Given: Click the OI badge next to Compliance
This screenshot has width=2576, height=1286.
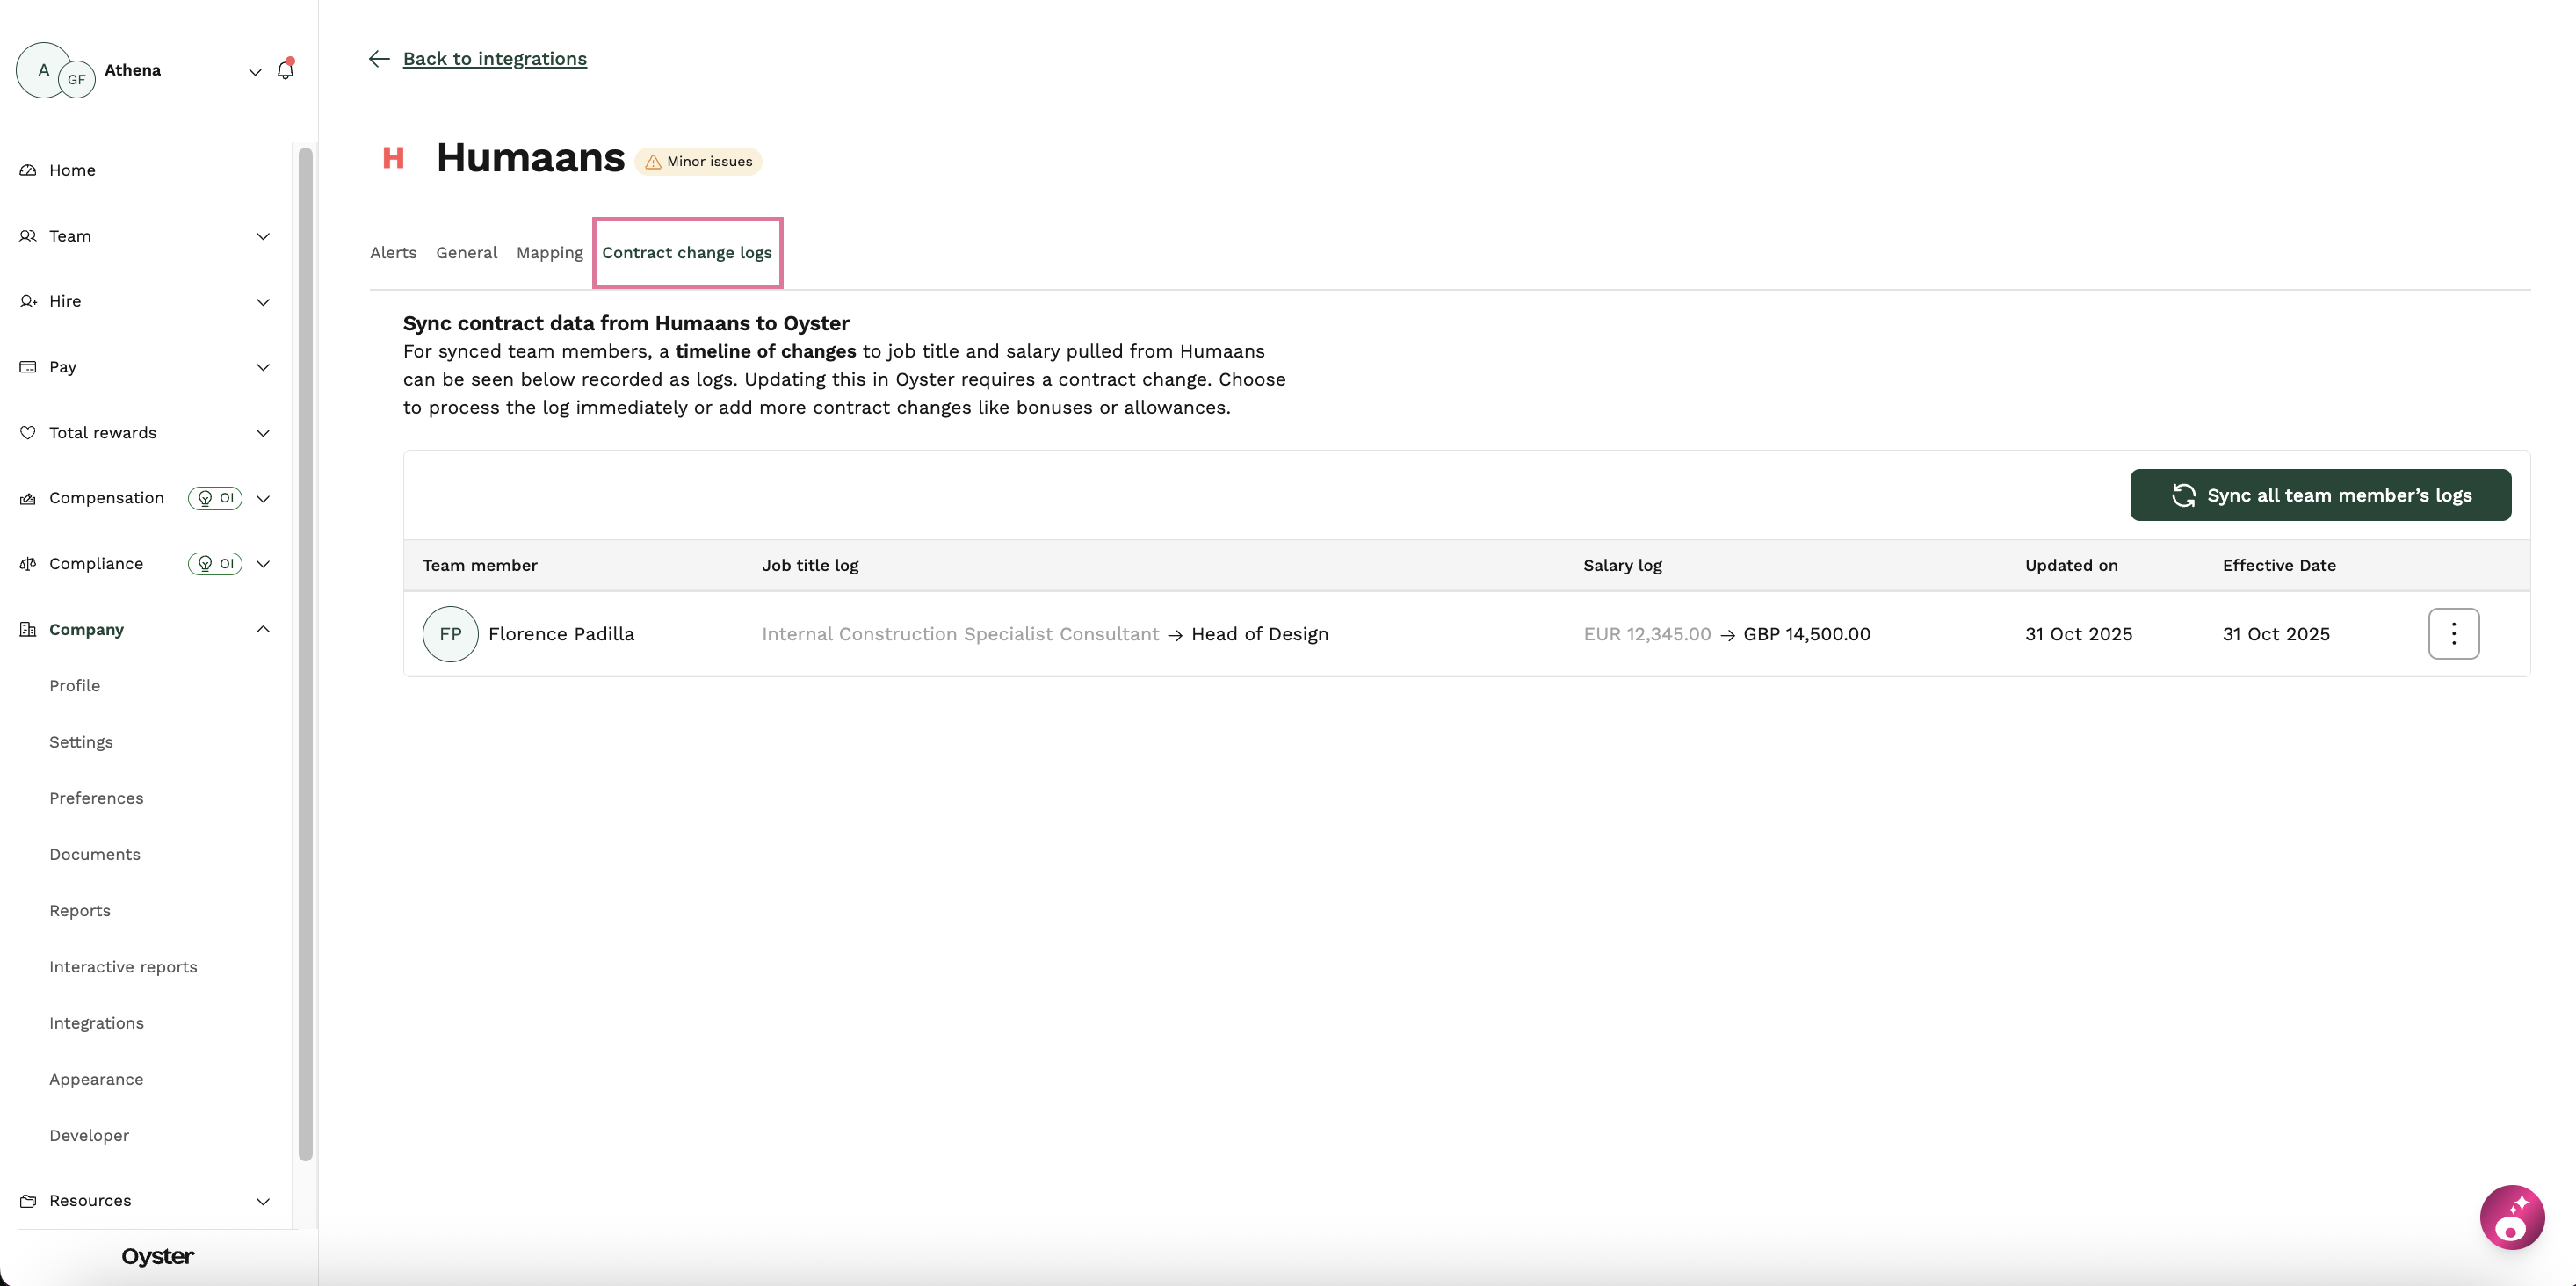Looking at the screenshot, I should 215,564.
